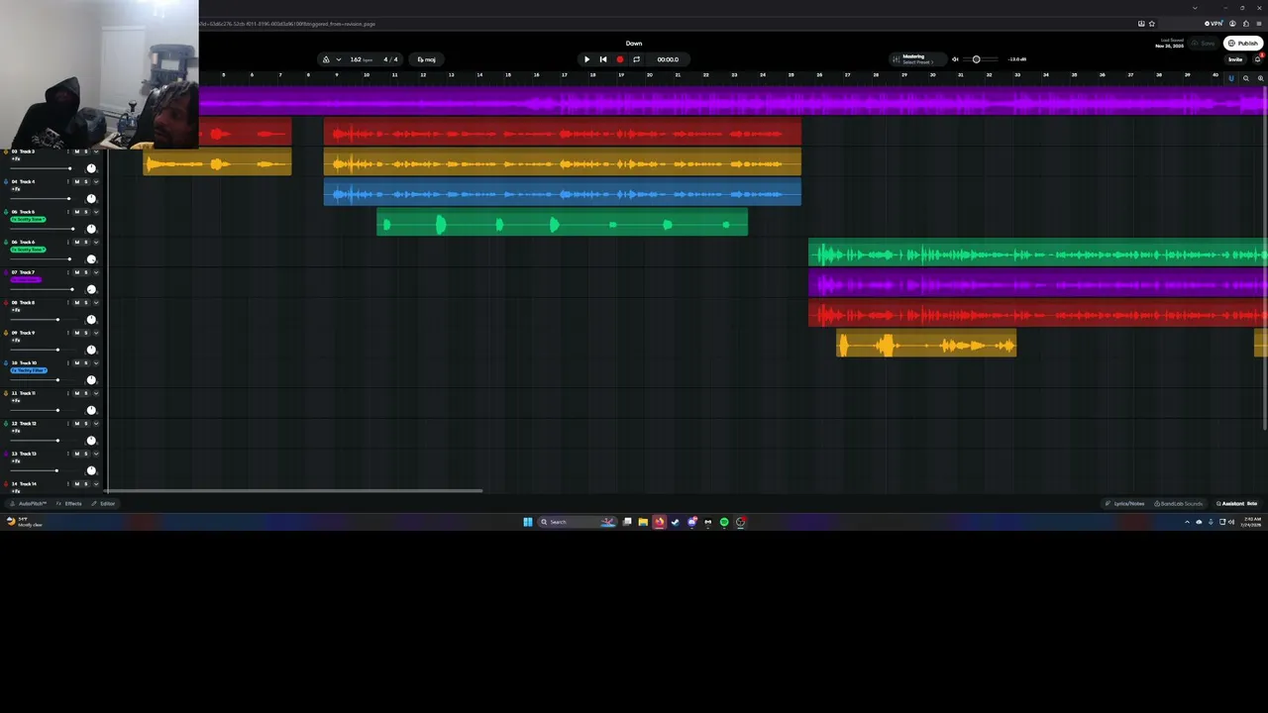Open the notifications bell icon
The image size is (1268, 713).
tap(1258, 59)
